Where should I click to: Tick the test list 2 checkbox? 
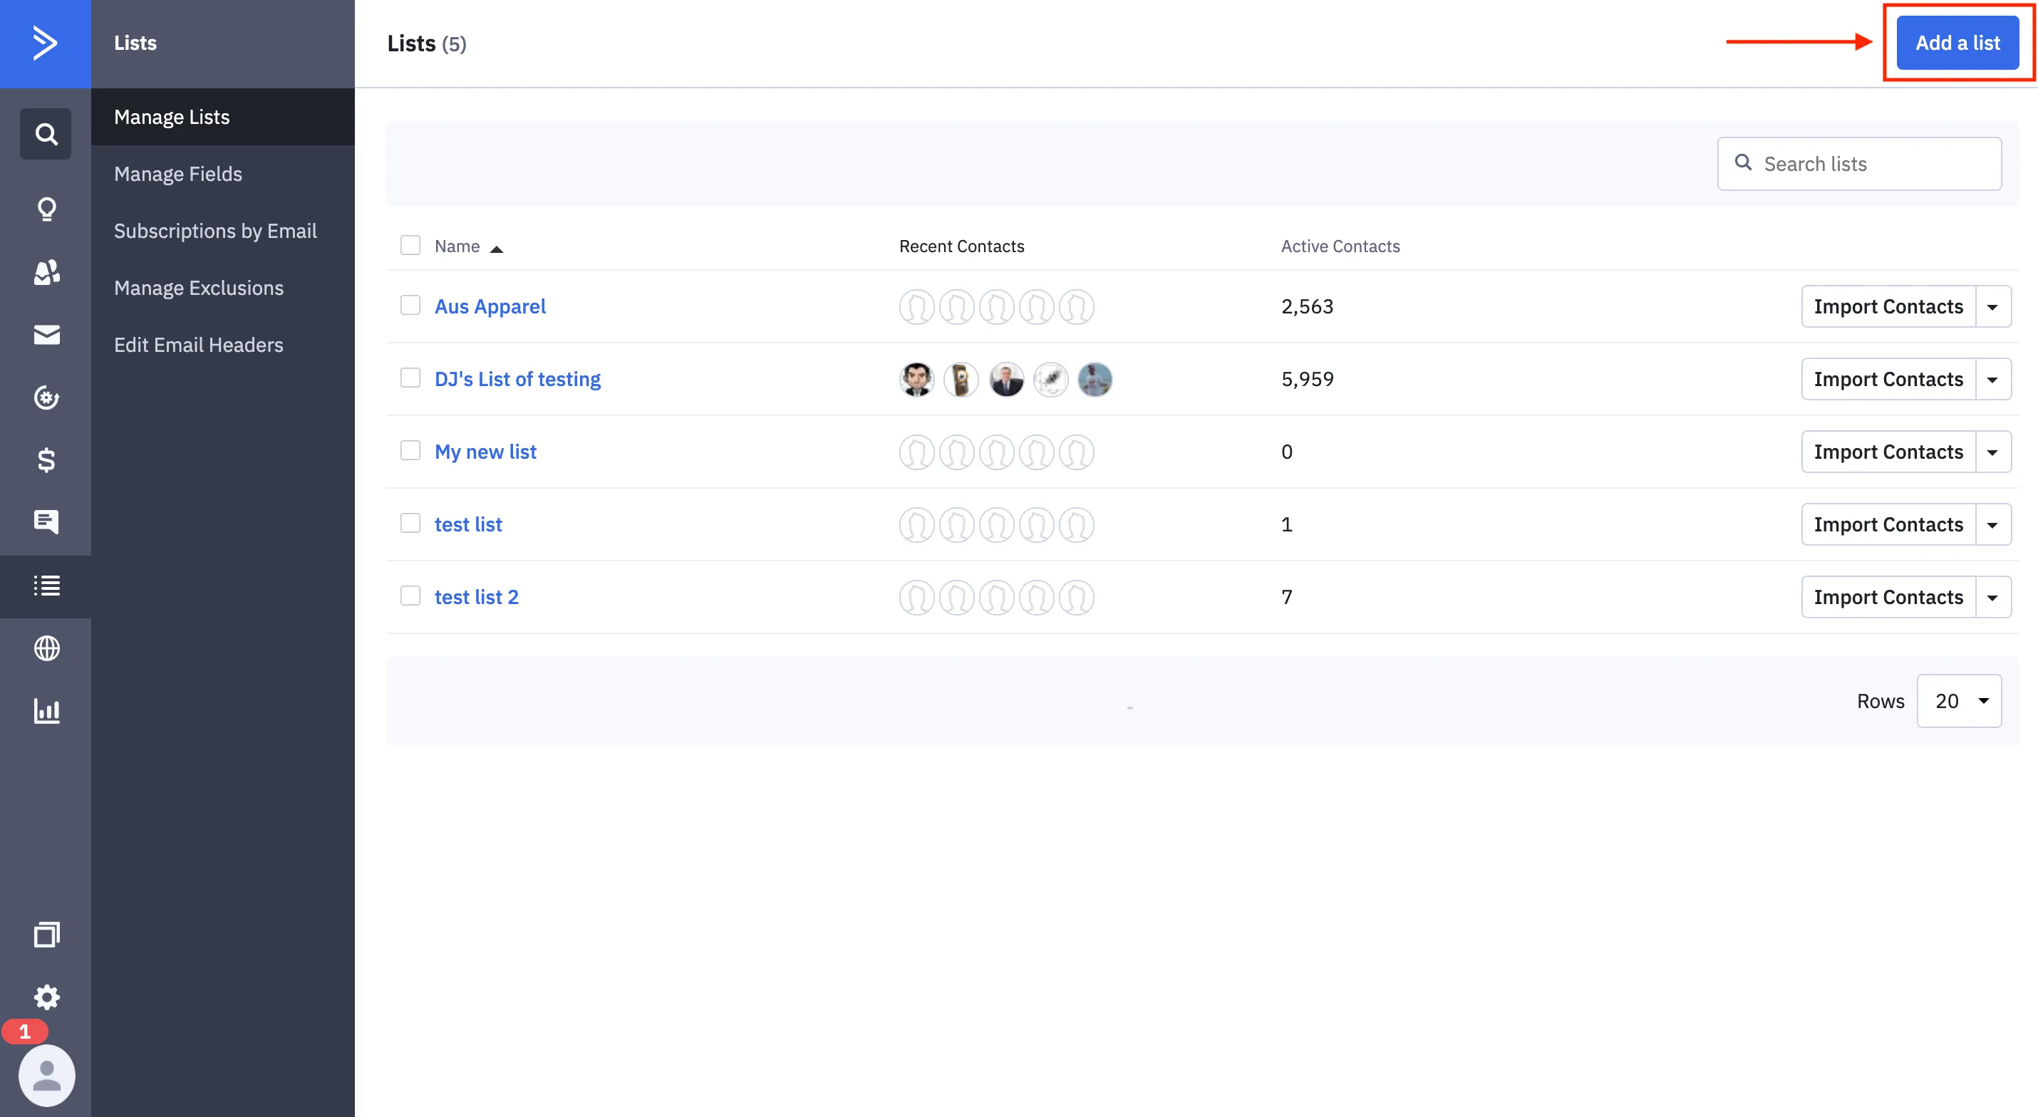(410, 596)
